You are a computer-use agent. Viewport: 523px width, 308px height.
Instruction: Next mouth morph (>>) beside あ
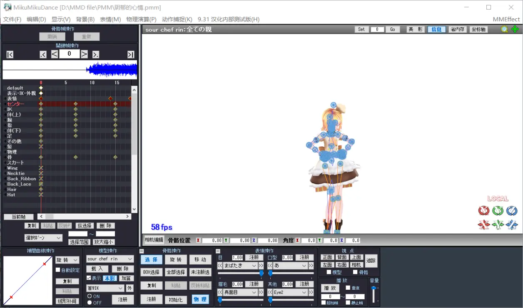click(x=311, y=266)
